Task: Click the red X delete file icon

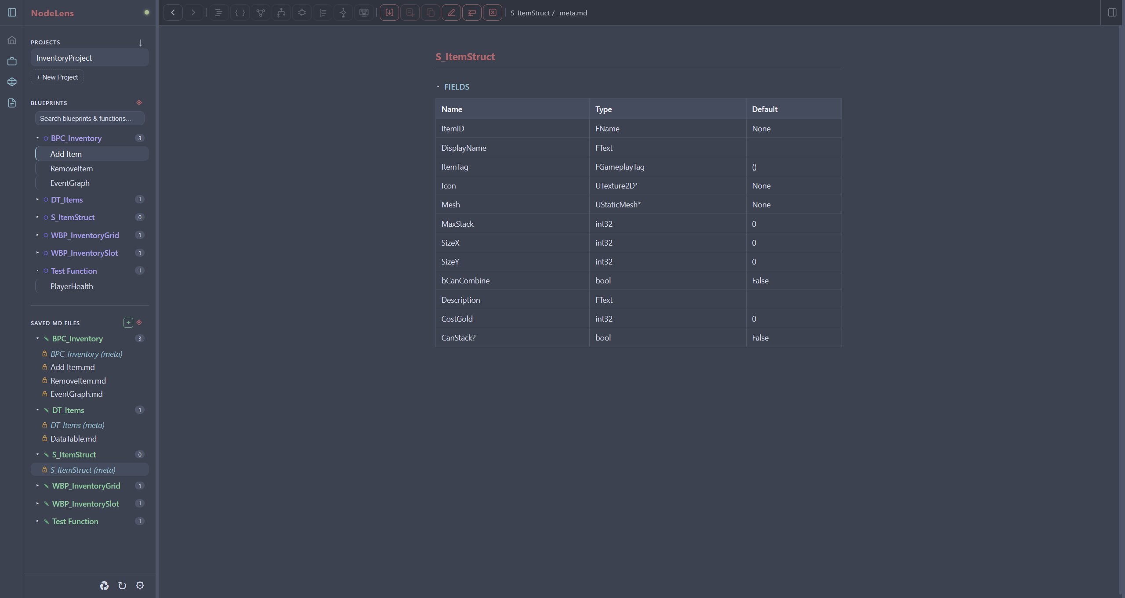Action: click(x=493, y=13)
